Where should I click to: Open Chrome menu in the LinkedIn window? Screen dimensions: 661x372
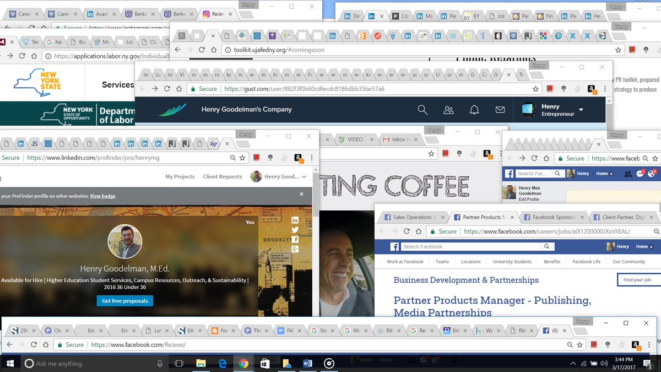[x=312, y=158]
